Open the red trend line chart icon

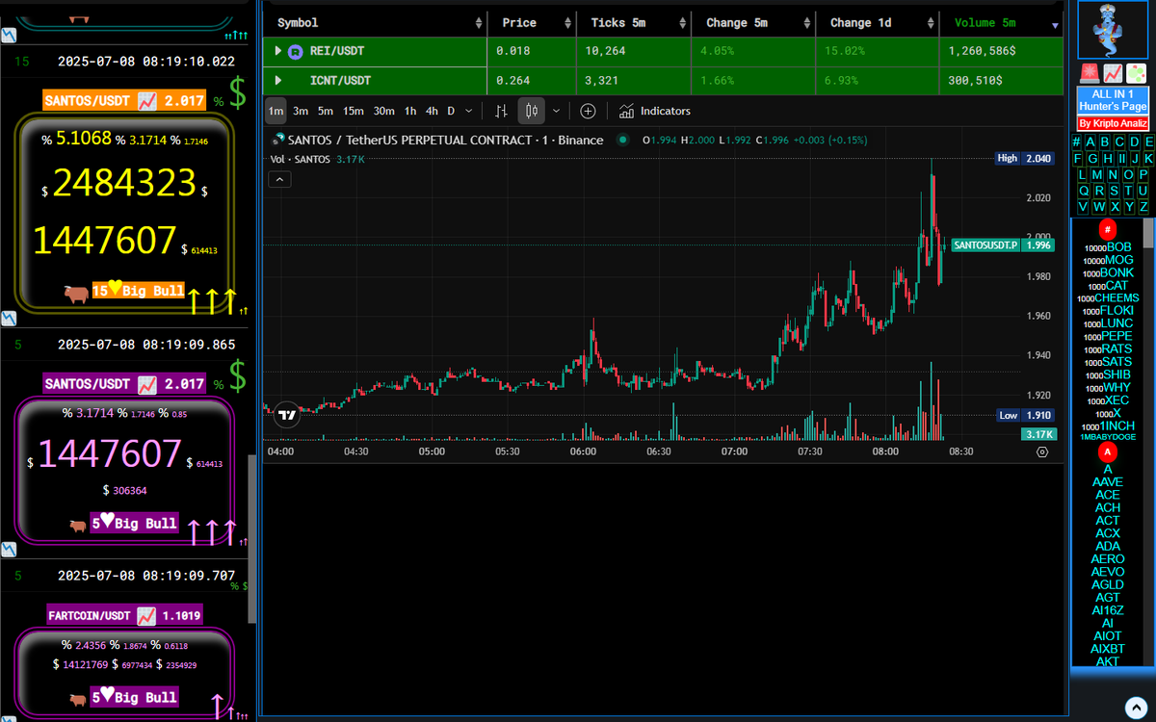[1113, 73]
